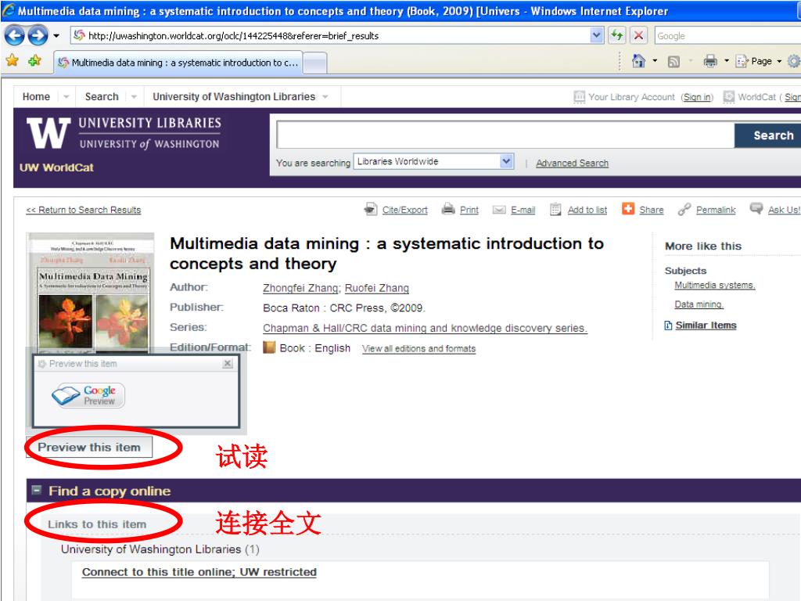The width and height of the screenshot is (801, 601).
Task: Open the Data mining subject link
Action: (x=699, y=304)
